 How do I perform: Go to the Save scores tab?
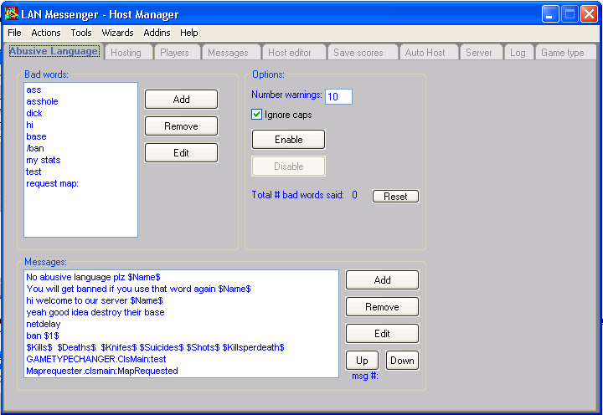tap(362, 53)
